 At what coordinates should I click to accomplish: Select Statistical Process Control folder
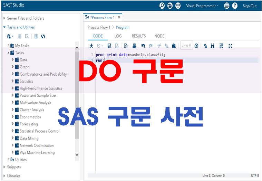coord(40,131)
